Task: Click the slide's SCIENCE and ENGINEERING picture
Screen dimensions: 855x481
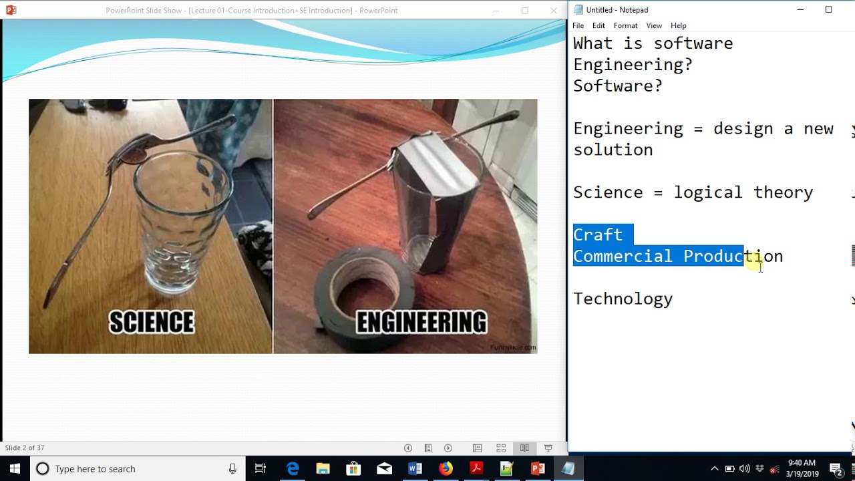Action: (x=283, y=226)
